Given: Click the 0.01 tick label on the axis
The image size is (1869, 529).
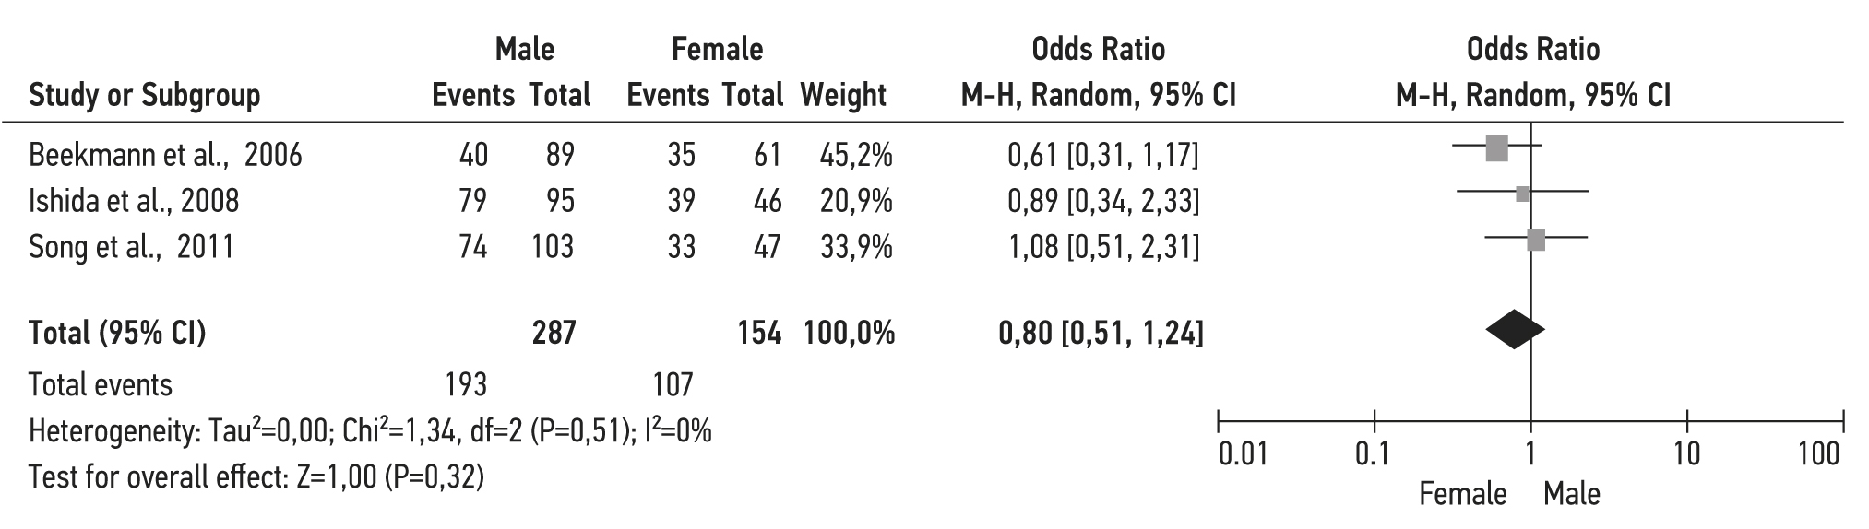Looking at the screenshot, I should pyautogui.click(x=1243, y=454).
